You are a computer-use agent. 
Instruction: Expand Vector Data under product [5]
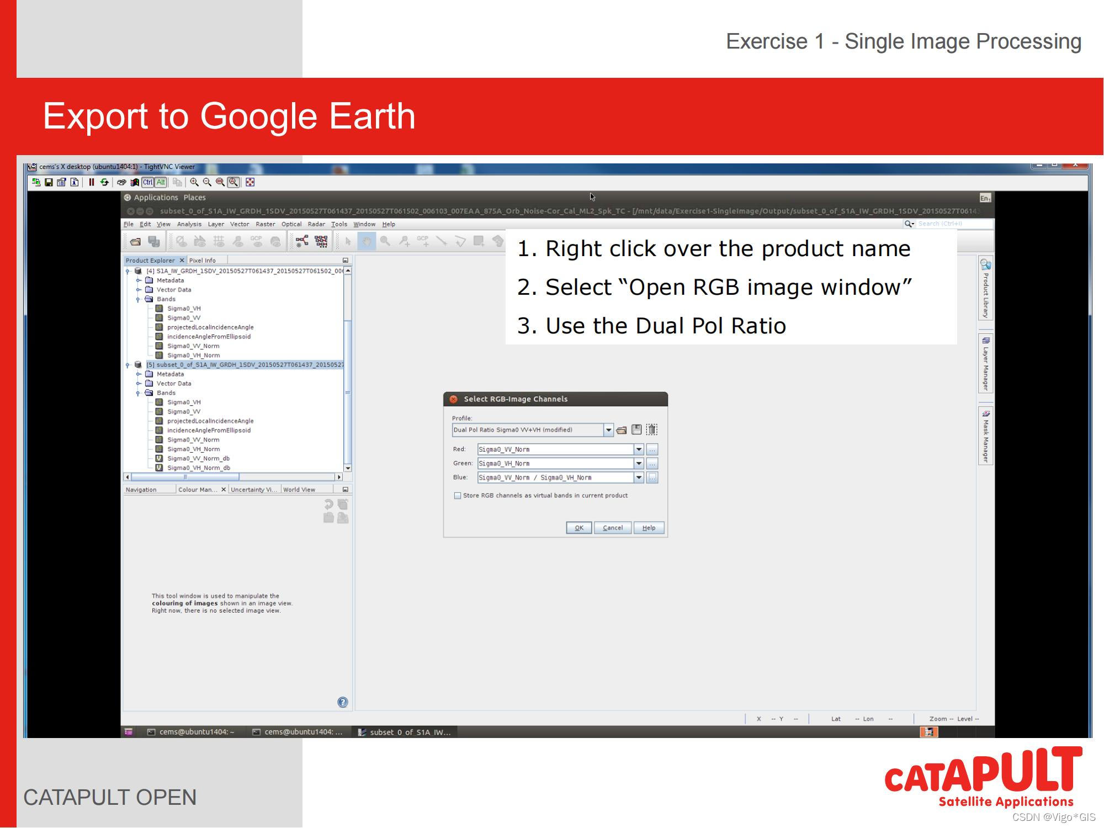click(139, 384)
